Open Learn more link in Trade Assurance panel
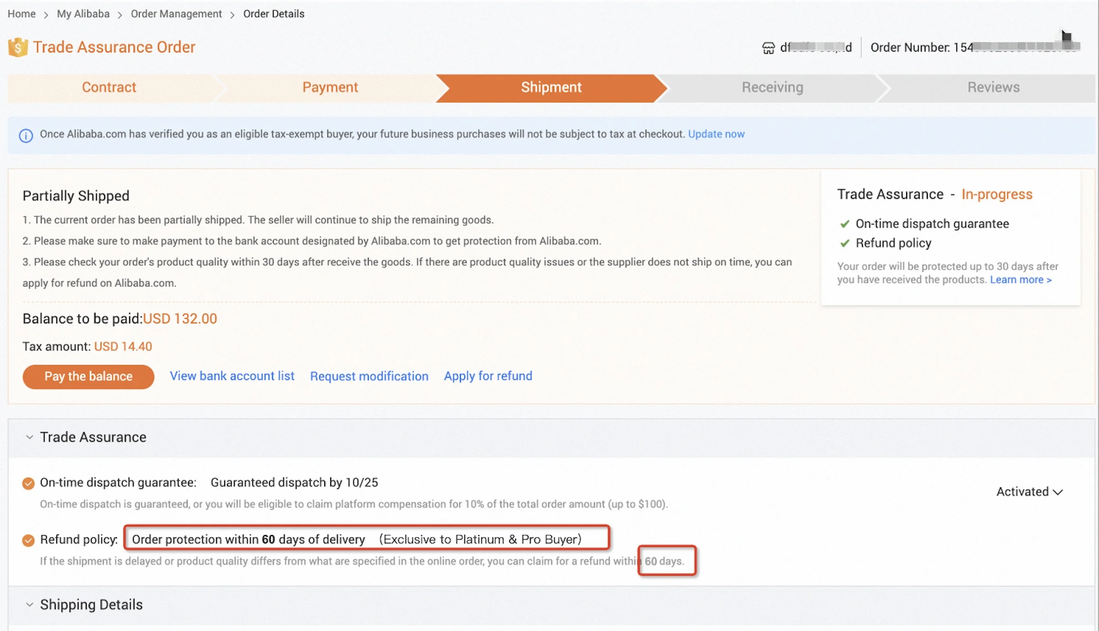 point(1020,279)
